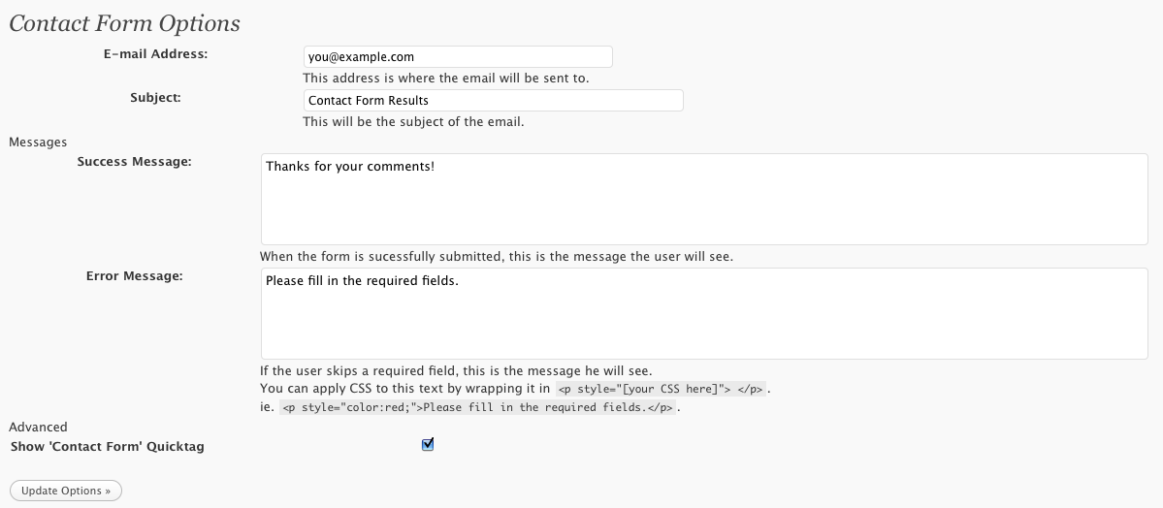1163x508 pixels.
Task: Click the Contact Form Options heading
Action: click(124, 23)
